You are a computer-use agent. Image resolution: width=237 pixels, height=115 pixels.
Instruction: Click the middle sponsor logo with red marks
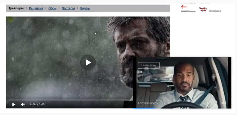point(203,10)
